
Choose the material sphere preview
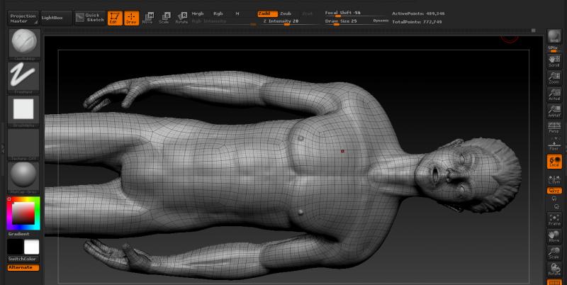(x=23, y=176)
